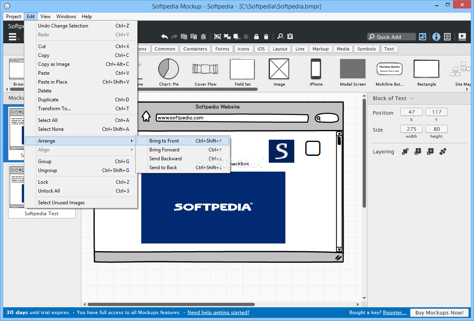This screenshot has width=474, height=321.
Task: Choose Send to Back menu entry
Action: click(183, 167)
